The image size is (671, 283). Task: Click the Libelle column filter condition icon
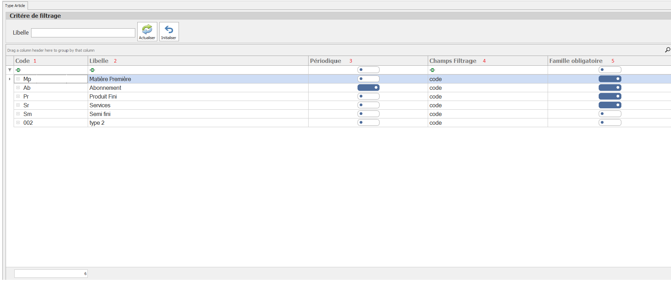92,70
